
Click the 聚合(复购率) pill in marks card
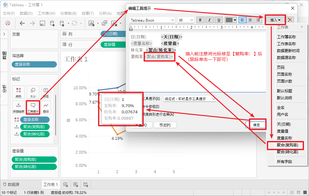click(x=35, y=127)
